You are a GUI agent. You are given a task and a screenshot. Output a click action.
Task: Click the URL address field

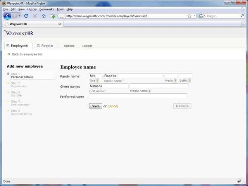126,16
